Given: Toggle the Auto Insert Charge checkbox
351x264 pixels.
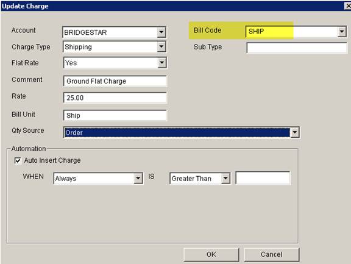Looking at the screenshot, I should 18,160.
